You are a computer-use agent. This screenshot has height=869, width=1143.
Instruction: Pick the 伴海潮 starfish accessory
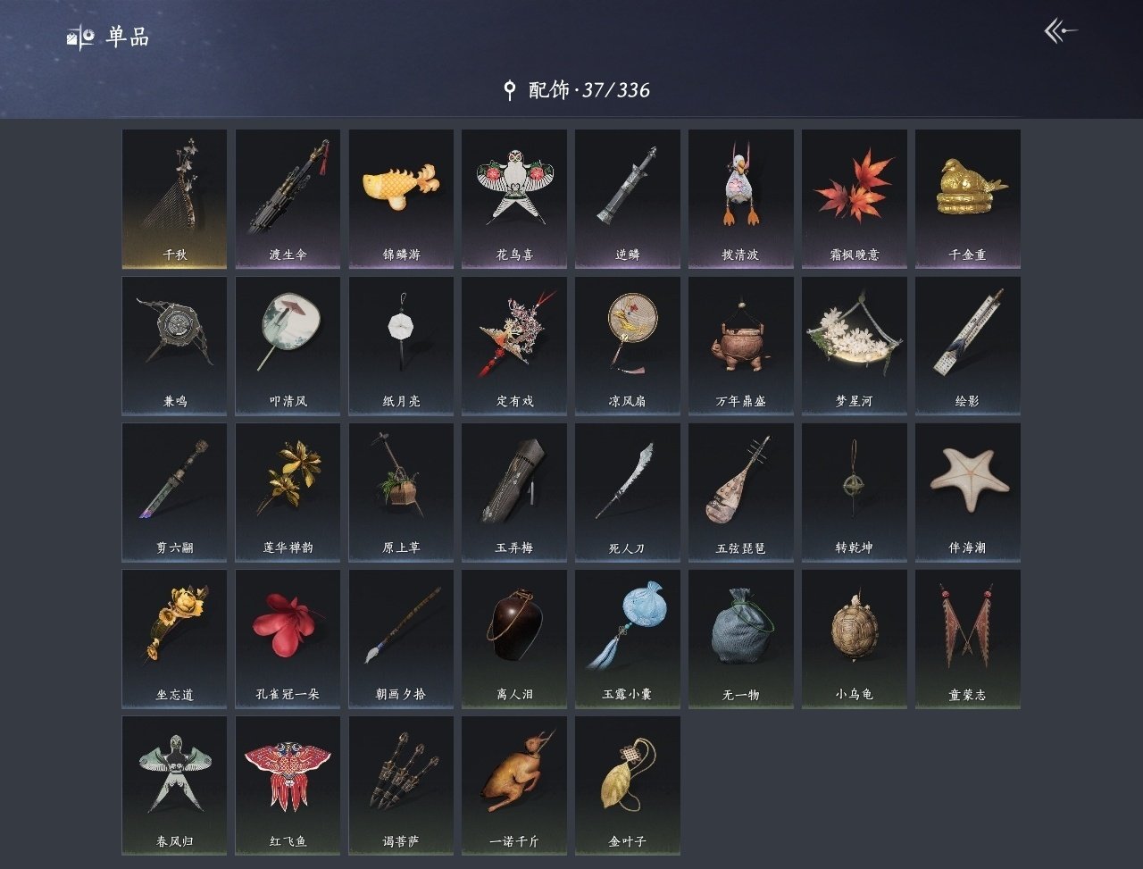[x=967, y=492]
